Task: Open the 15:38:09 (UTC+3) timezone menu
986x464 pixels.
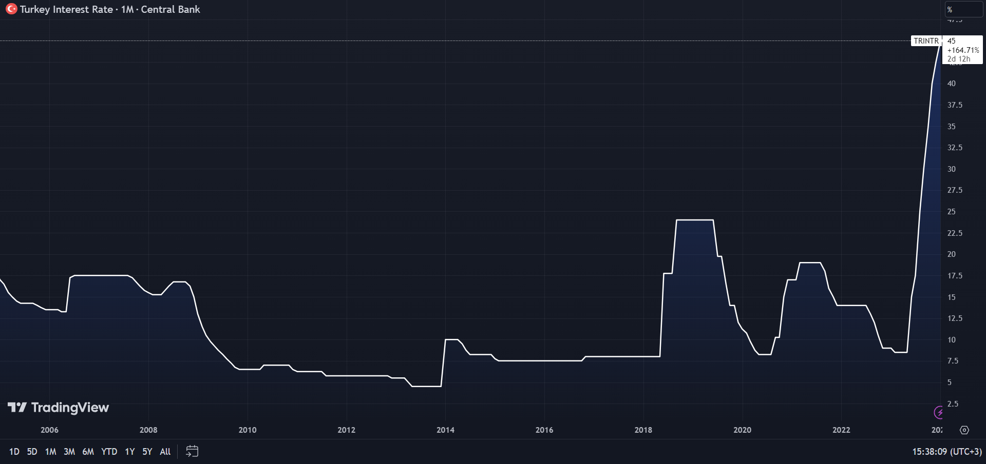Action: [947, 452]
